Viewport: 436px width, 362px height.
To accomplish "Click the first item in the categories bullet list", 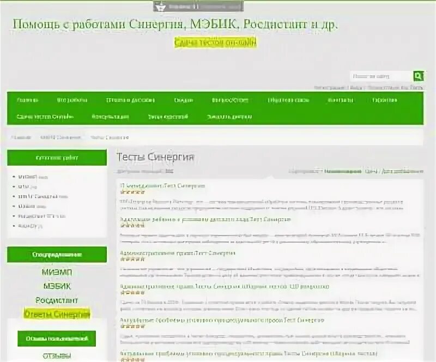I will click(33, 177).
